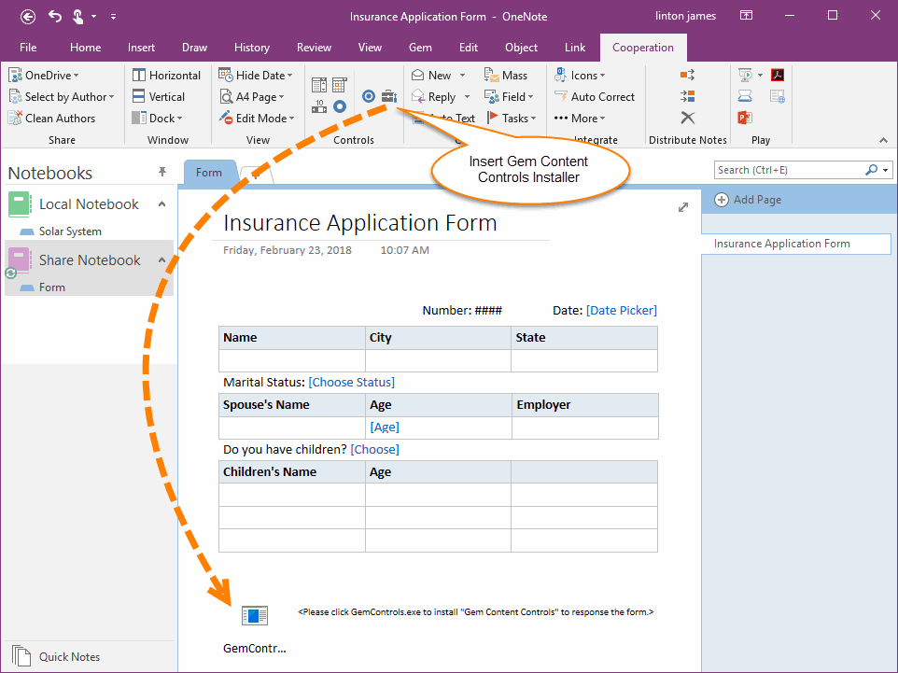This screenshot has height=673, width=898.
Task: Insert number spinner control icon
Action: pos(319,106)
